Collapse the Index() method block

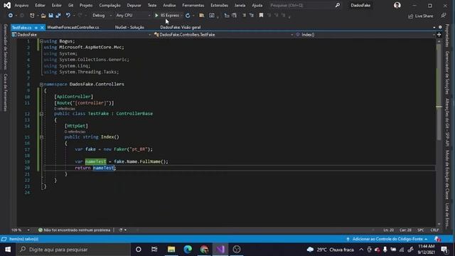(41, 137)
